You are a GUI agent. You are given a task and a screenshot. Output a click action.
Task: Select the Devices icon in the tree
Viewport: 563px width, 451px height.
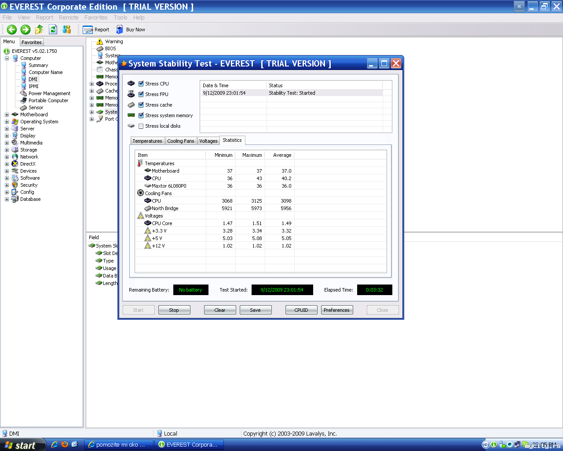pos(15,171)
